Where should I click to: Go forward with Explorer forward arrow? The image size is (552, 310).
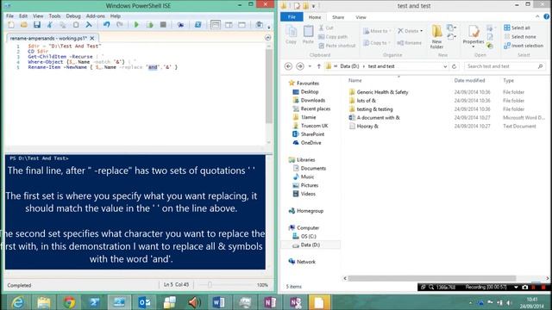tap(300, 66)
